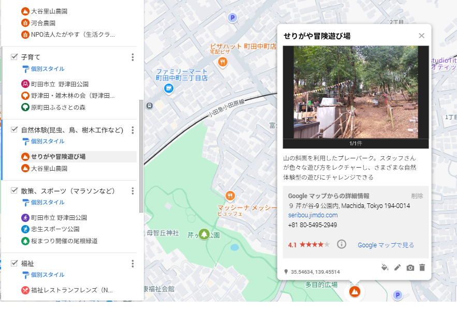Image resolution: width=457 pixels, height=312 pixels.
Task: Click the info circle beside star rating
Action: coord(342,244)
